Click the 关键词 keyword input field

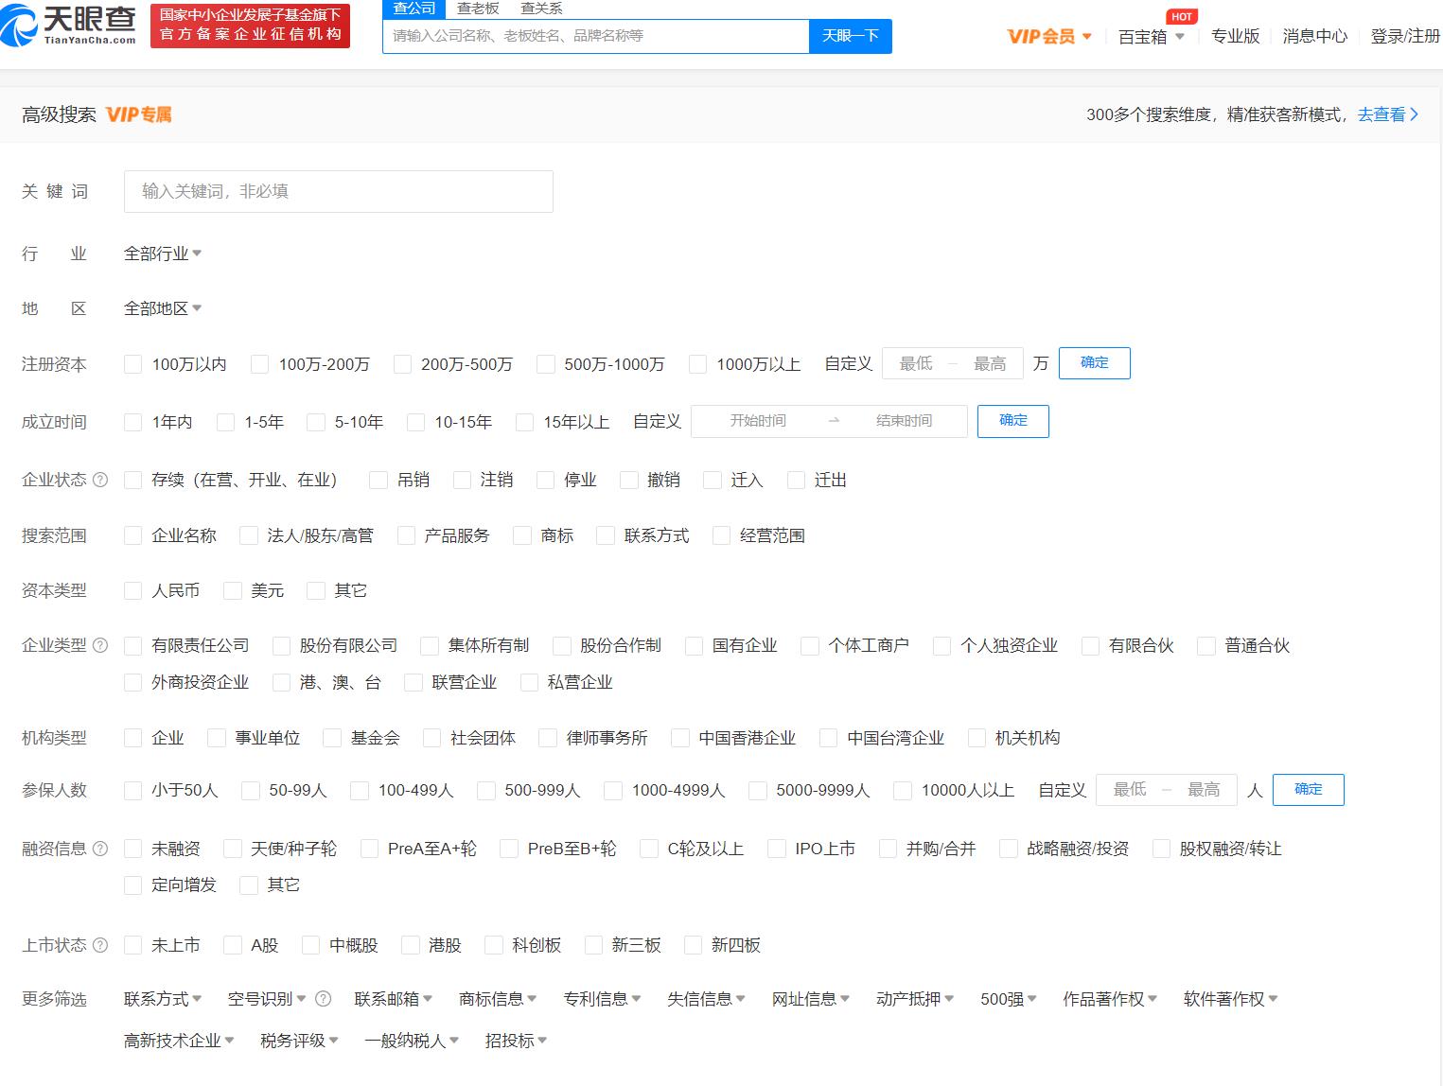(x=338, y=191)
